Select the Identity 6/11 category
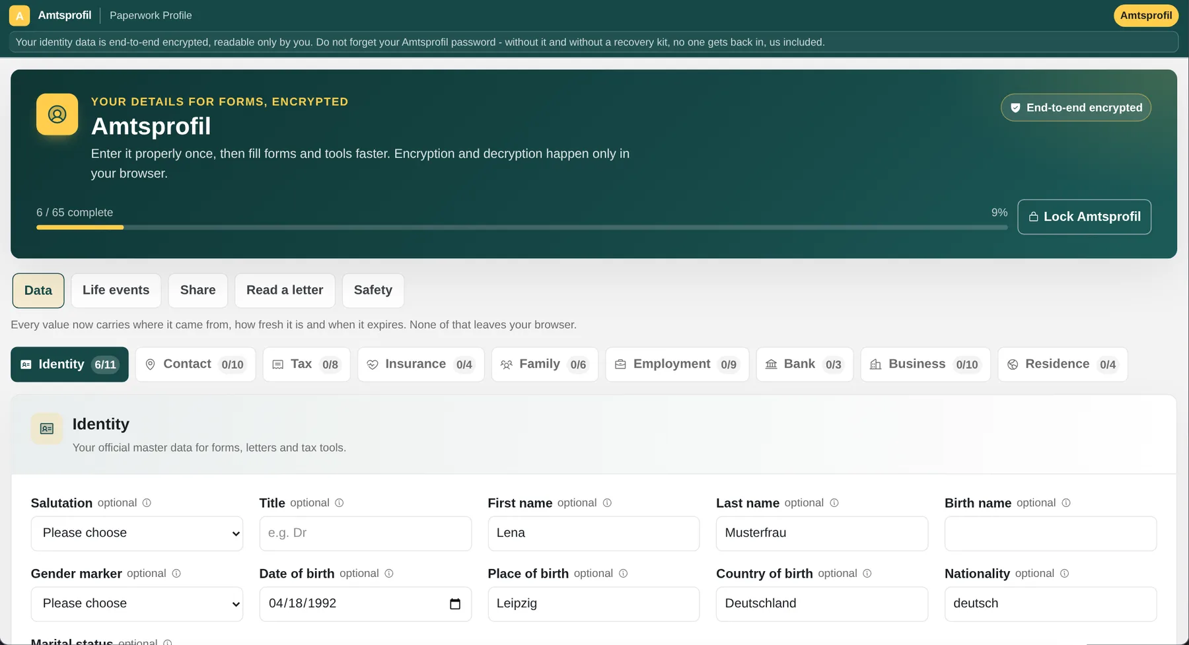Viewport: 1189px width, 645px height. pyautogui.click(x=69, y=364)
